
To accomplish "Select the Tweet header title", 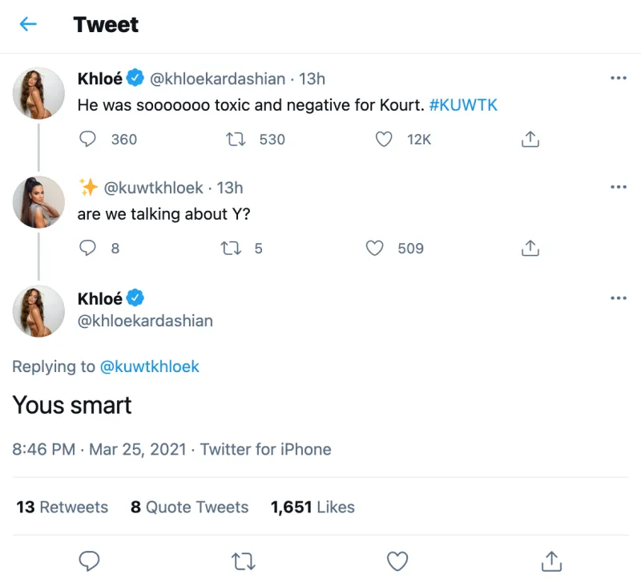I will [105, 25].
